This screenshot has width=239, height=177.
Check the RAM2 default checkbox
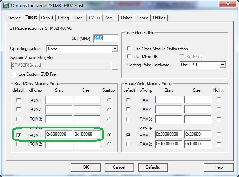coord(128,109)
